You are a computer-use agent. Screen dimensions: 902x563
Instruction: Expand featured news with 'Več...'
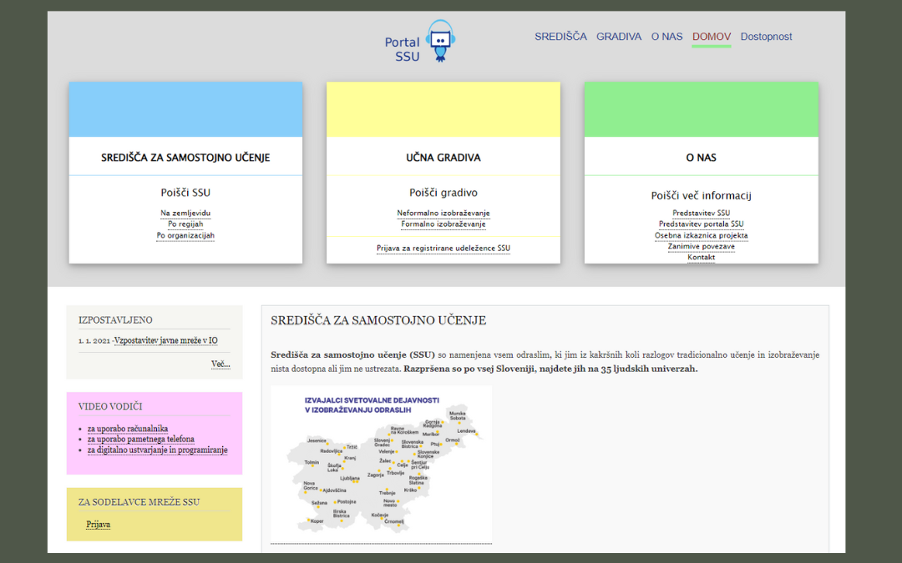point(220,364)
